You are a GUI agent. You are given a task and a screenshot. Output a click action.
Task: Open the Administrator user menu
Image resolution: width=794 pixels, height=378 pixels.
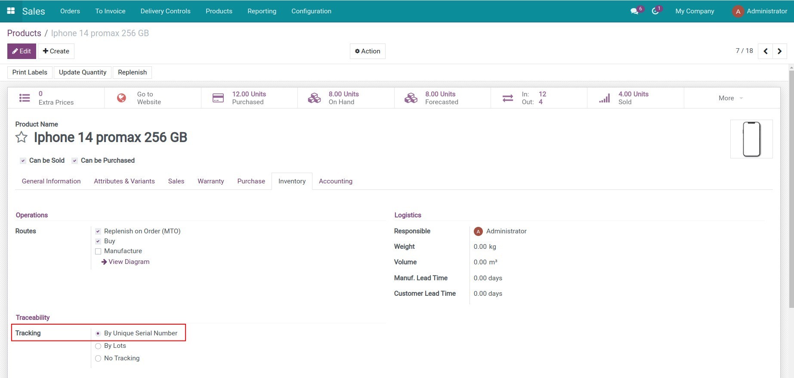pos(760,11)
